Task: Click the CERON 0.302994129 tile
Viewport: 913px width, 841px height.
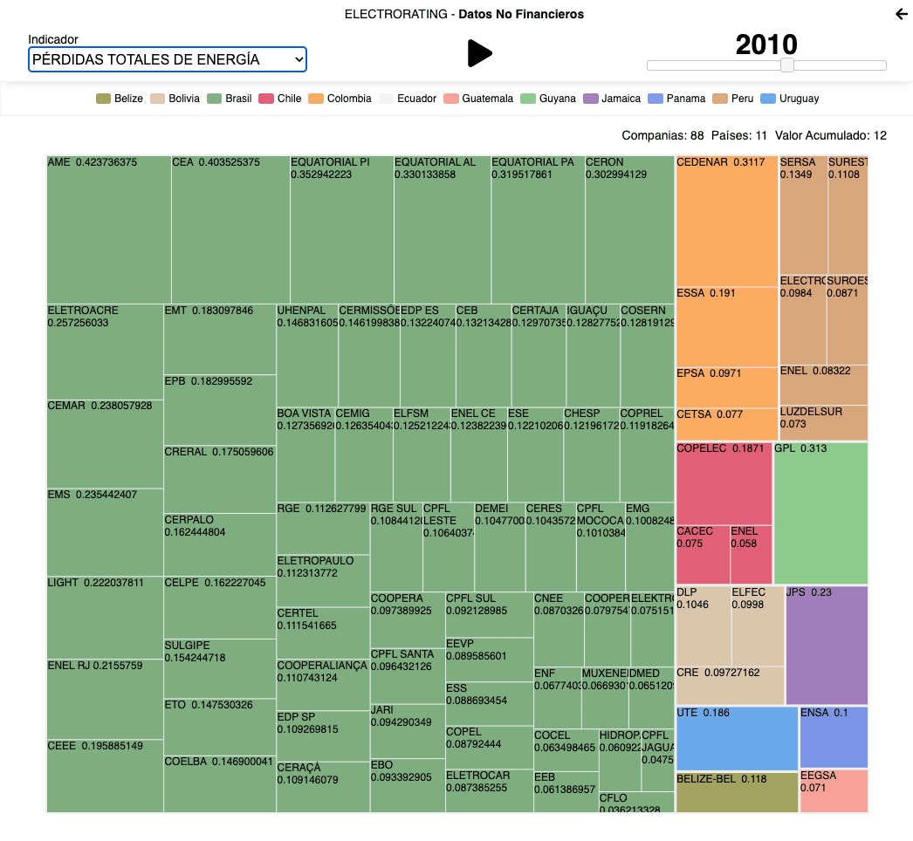Action: [x=630, y=230]
